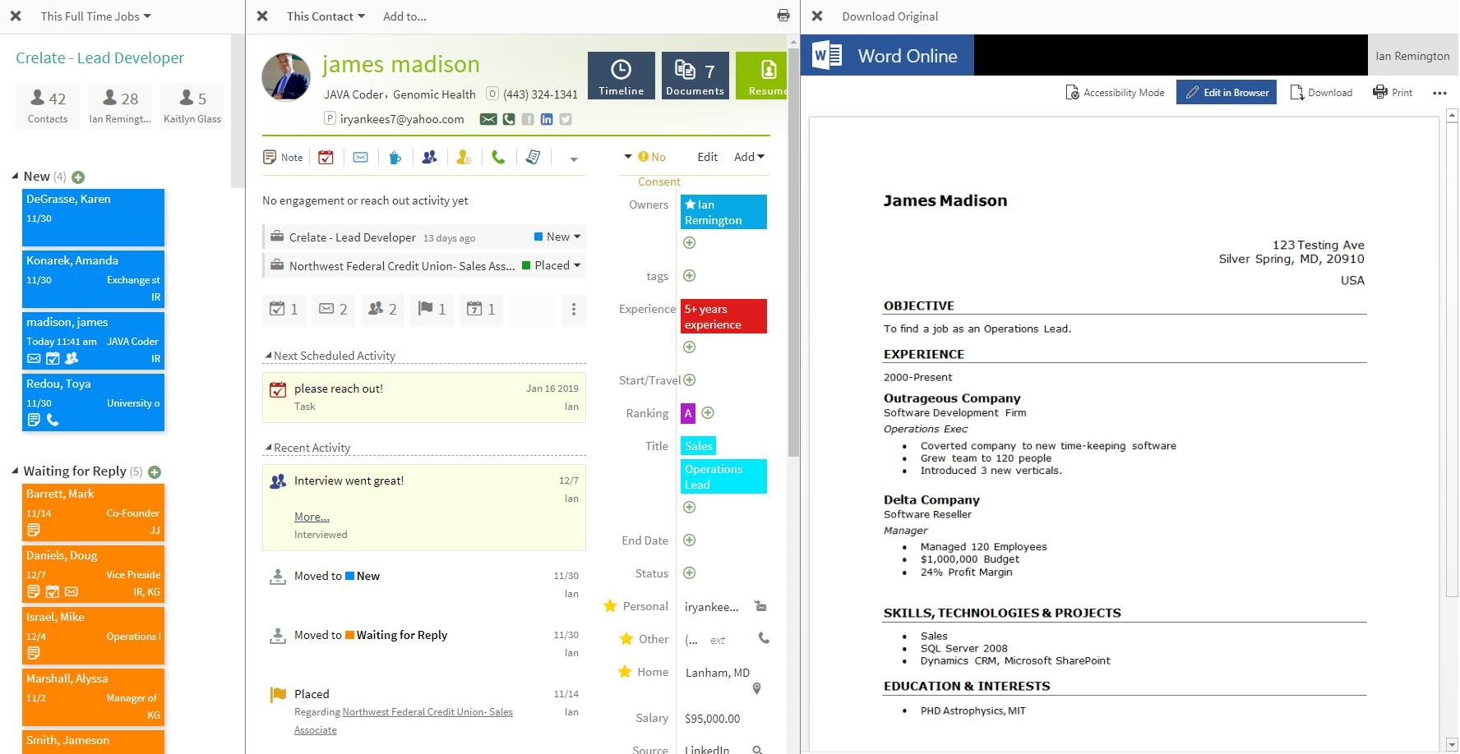Open the Placed stage dropdown
Image resolution: width=1460 pixels, height=754 pixels.
coord(552,265)
